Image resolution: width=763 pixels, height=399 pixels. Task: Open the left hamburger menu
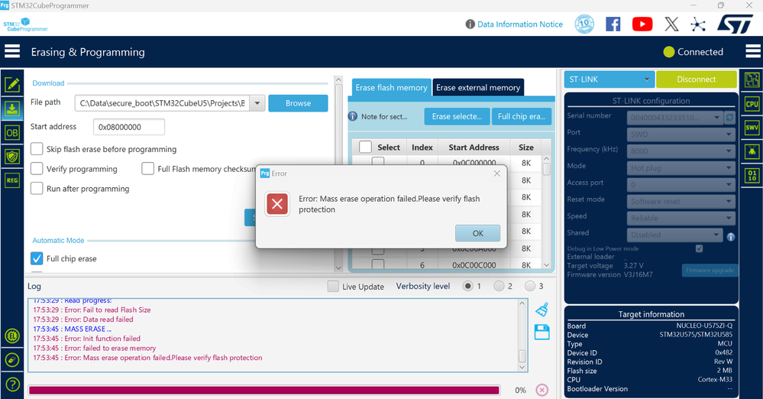coord(12,52)
